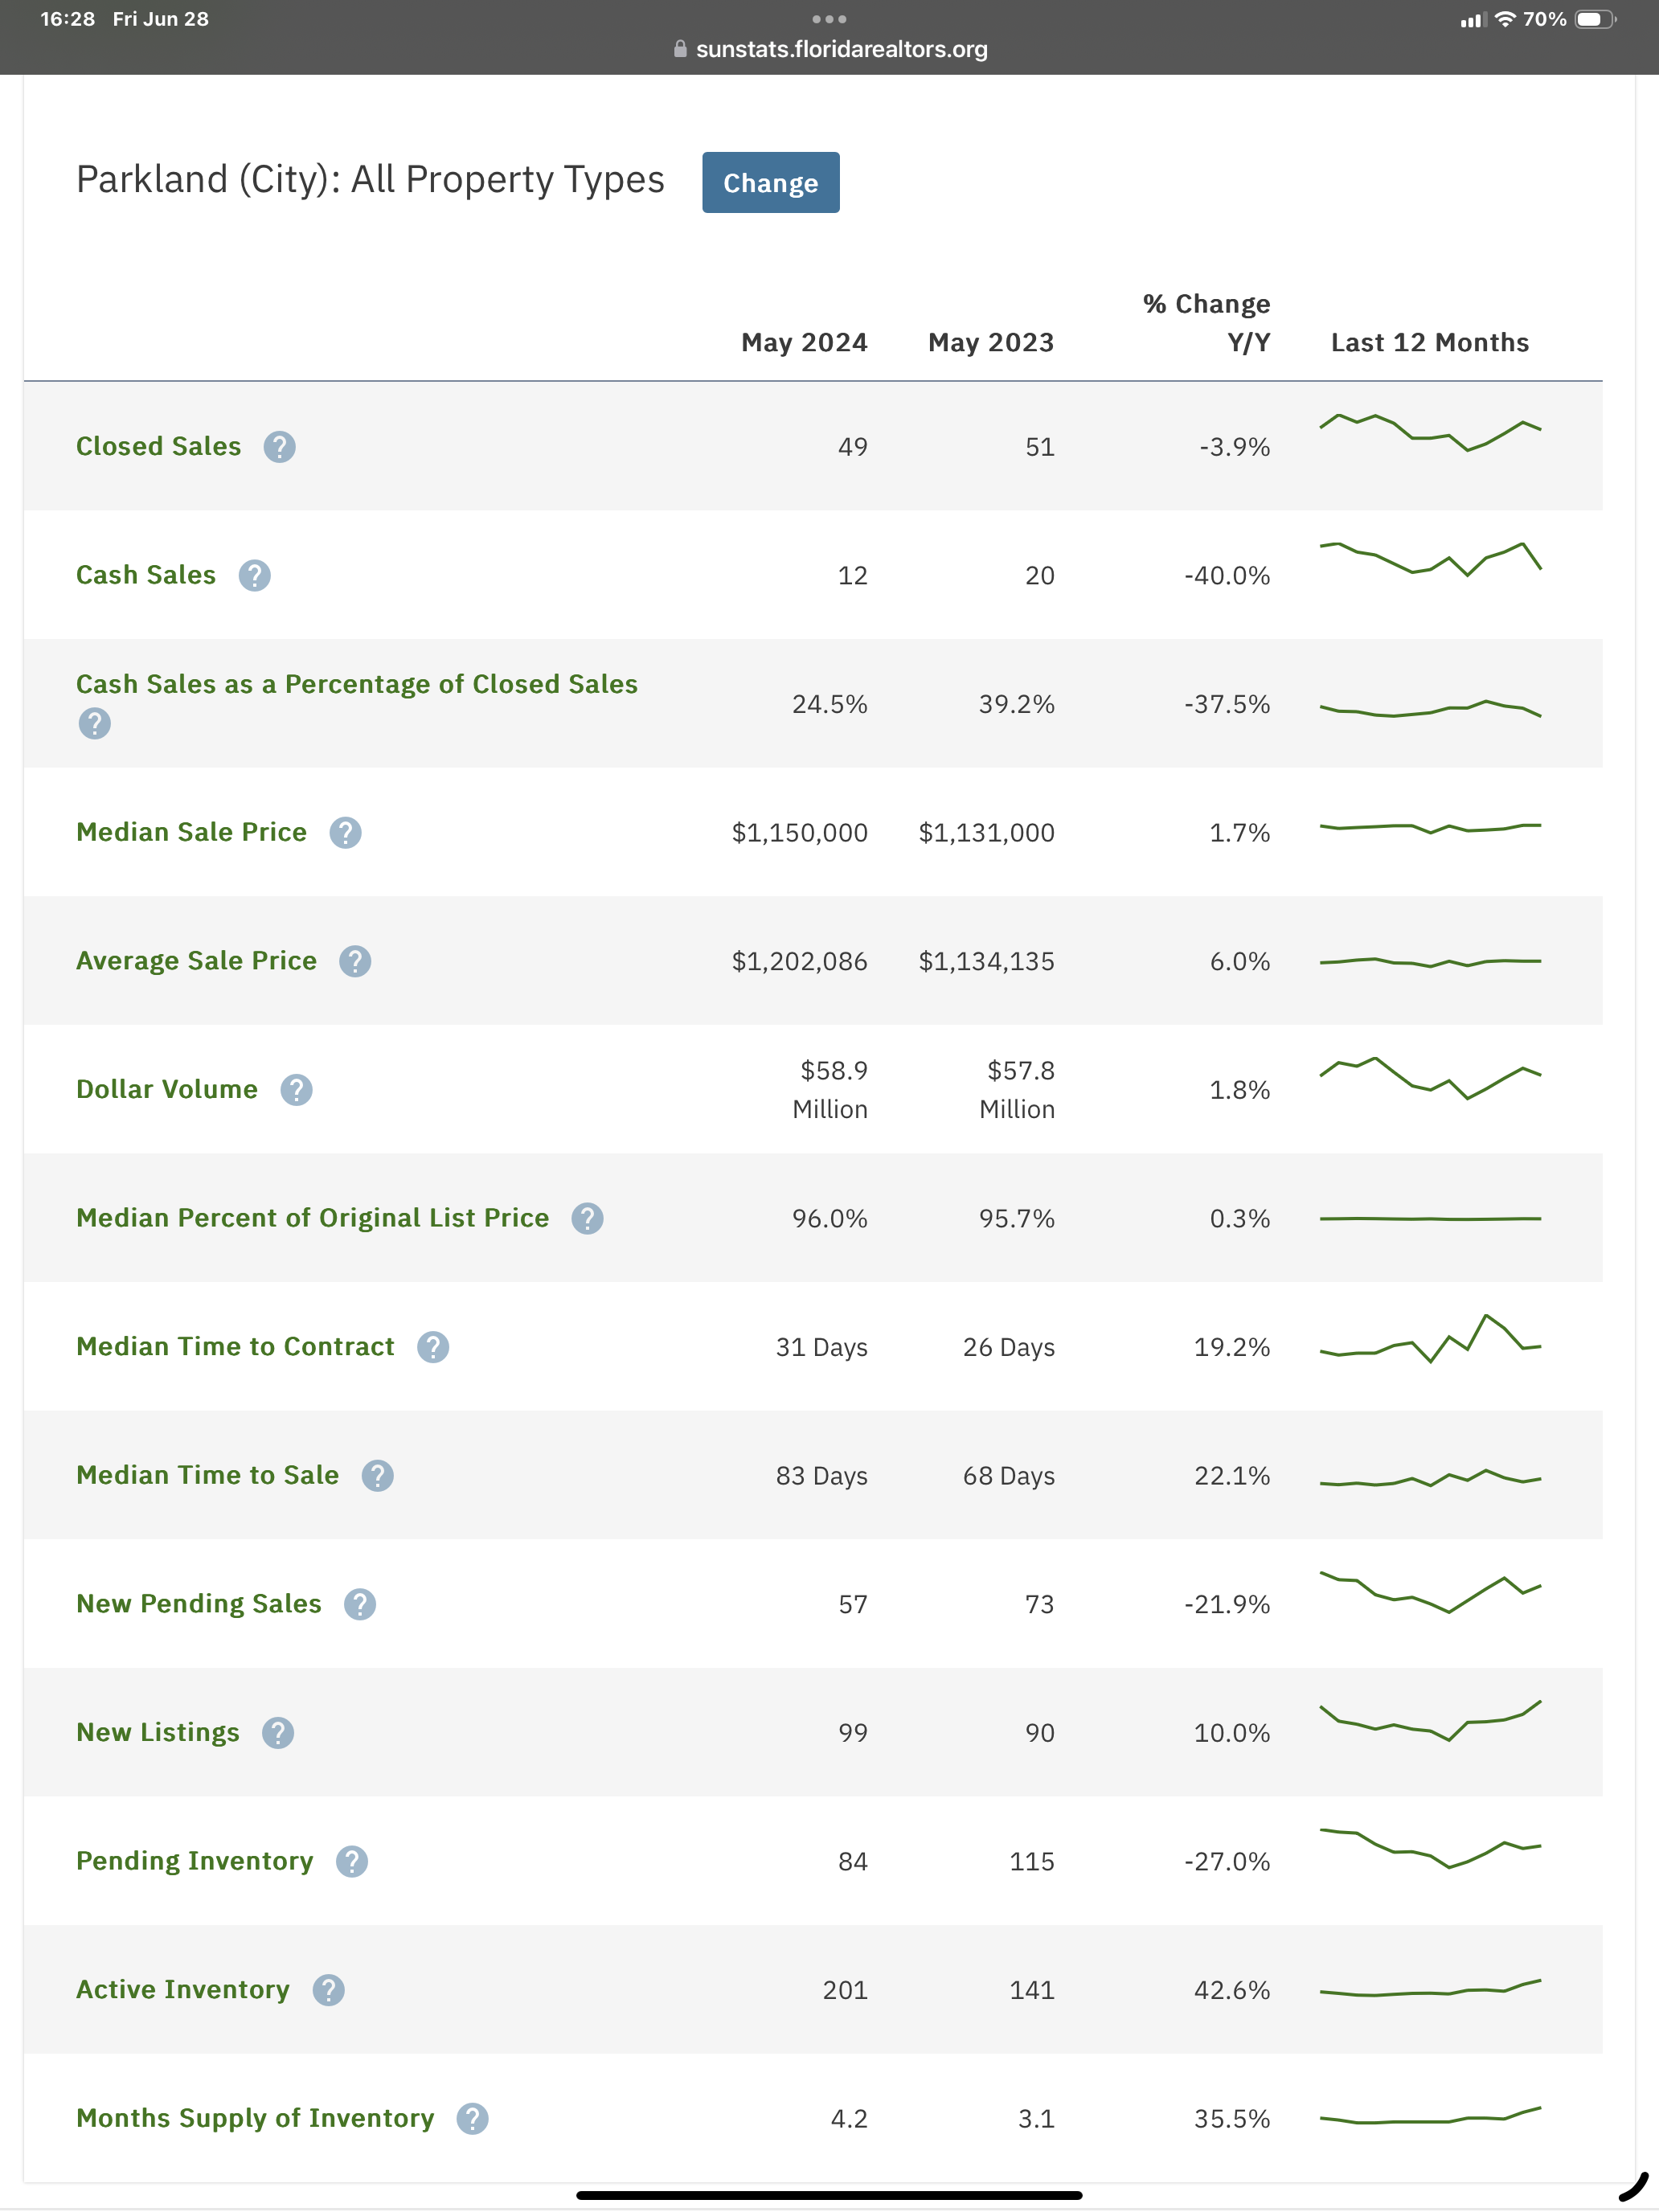Show help for Average Sale Price
The height and width of the screenshot is (2212, 1659).
[x=354, y=961]
